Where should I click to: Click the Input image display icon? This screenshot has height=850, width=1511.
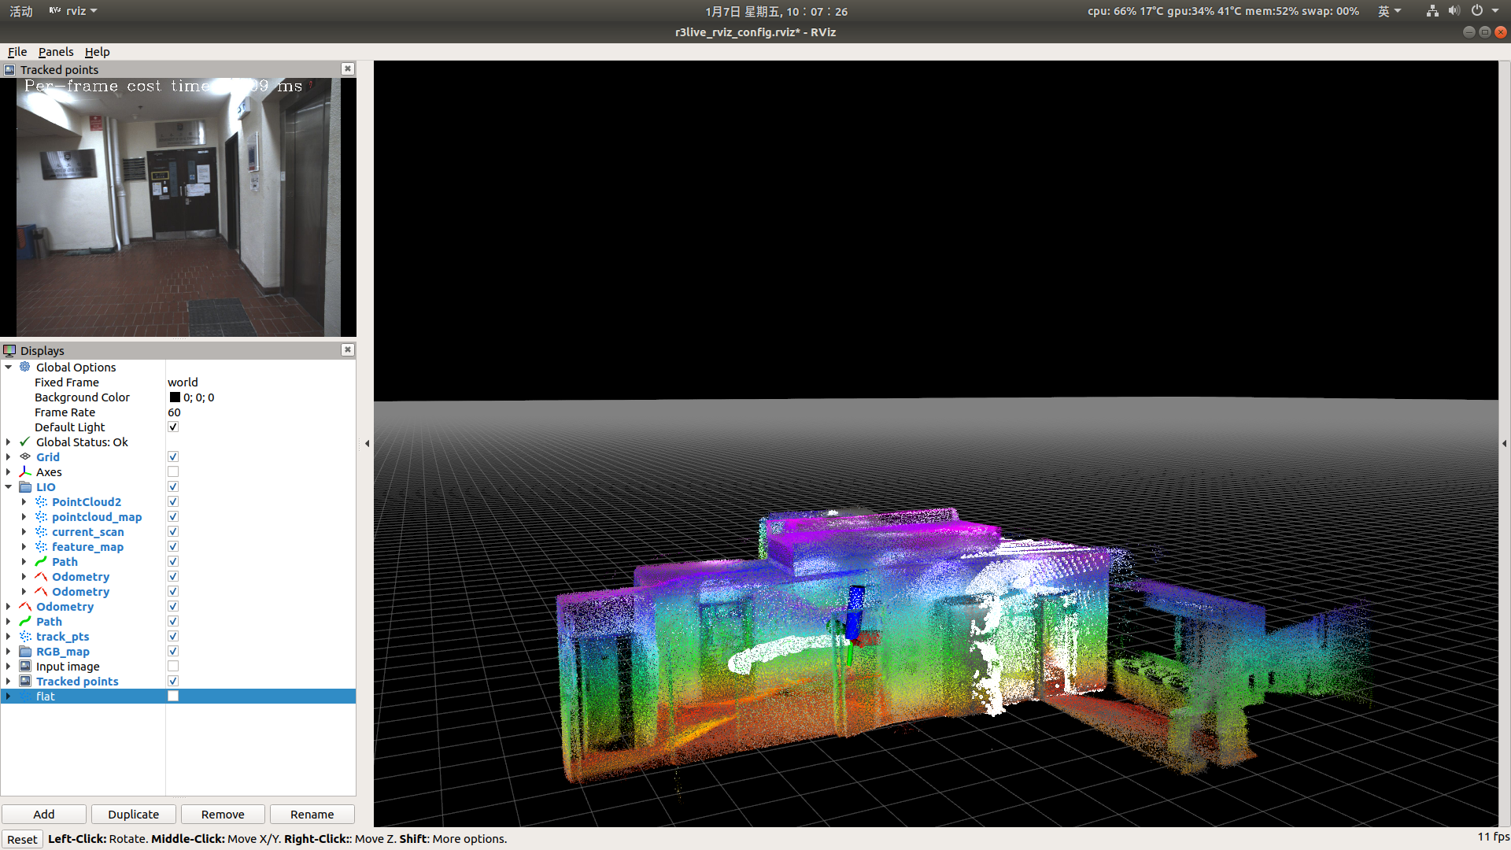click(25, 666)
